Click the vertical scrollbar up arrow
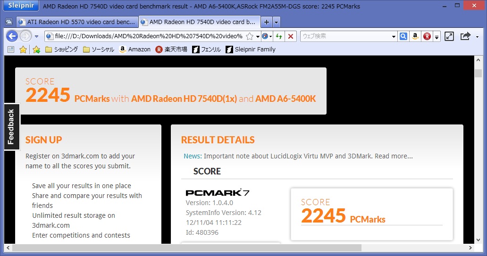Screen dimensions: 487x256 (478, 60)
